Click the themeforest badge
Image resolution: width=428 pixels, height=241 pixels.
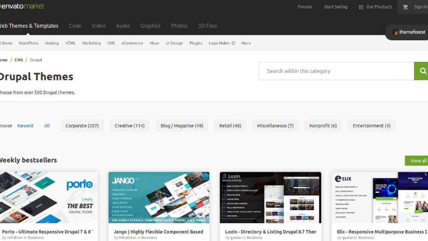[x=409, y=32]
